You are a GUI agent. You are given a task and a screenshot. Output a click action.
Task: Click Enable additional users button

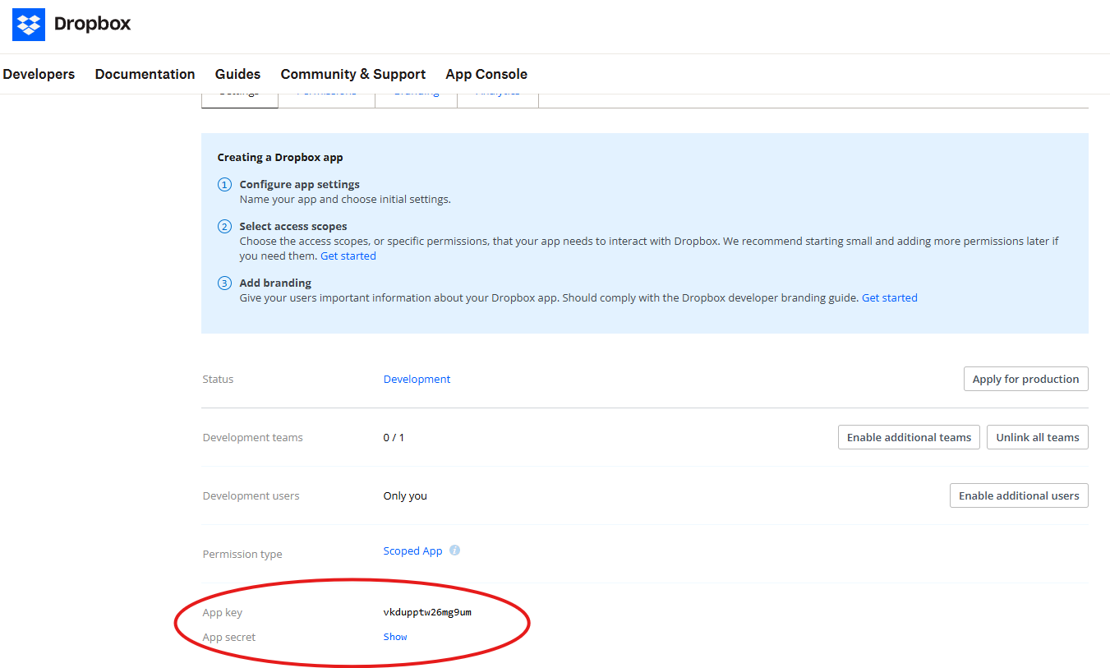pos(1019,495)
